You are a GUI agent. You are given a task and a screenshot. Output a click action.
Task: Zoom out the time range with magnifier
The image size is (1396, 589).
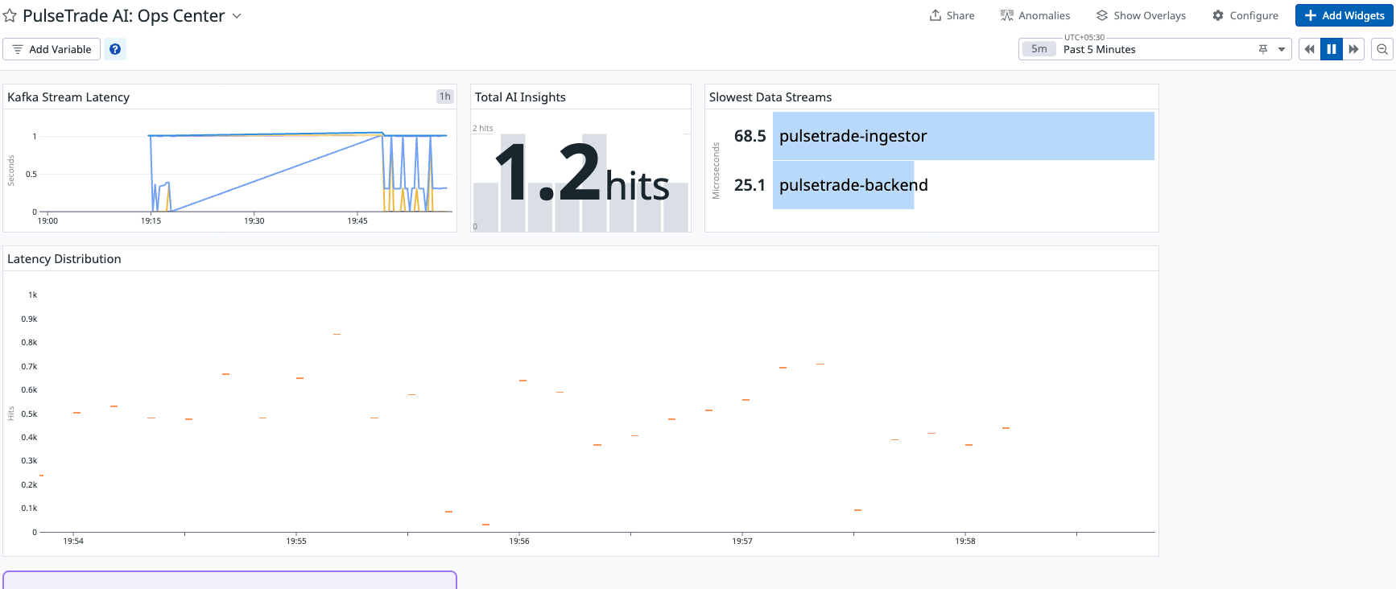click(1382, 49)
